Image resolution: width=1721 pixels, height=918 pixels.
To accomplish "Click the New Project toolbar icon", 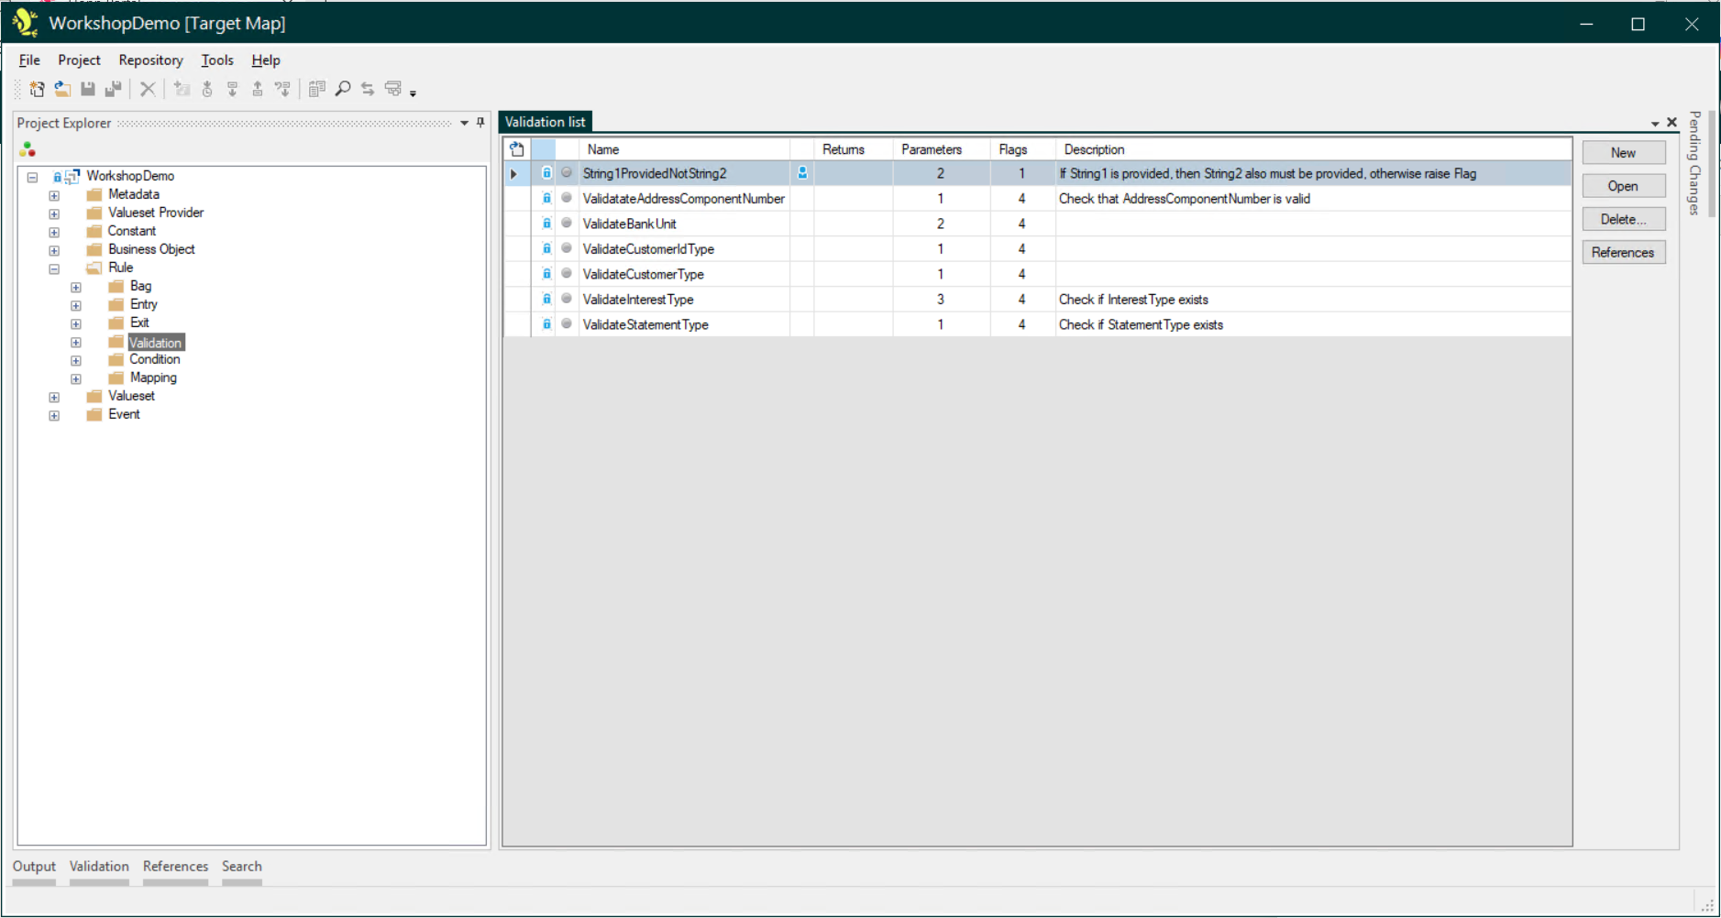I will (37, 89).
